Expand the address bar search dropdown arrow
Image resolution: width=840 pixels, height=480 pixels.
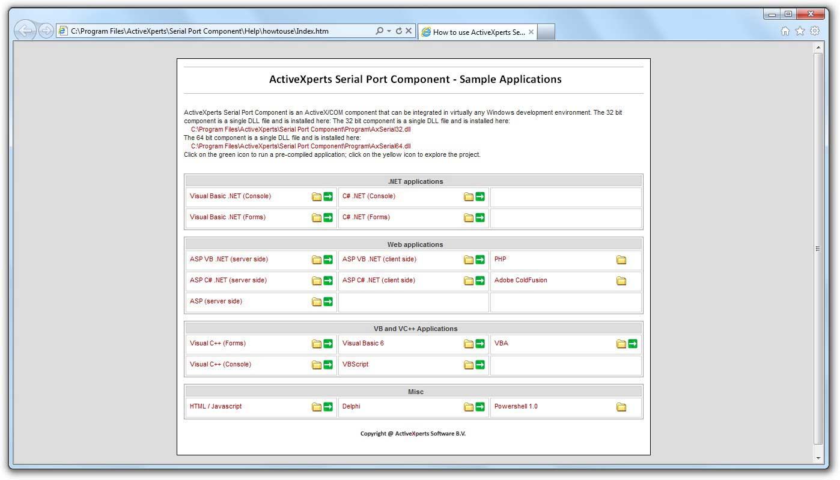pos(389,31)
